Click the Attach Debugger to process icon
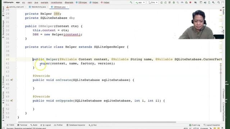230x129 pixels. click(x=186, y=3)
